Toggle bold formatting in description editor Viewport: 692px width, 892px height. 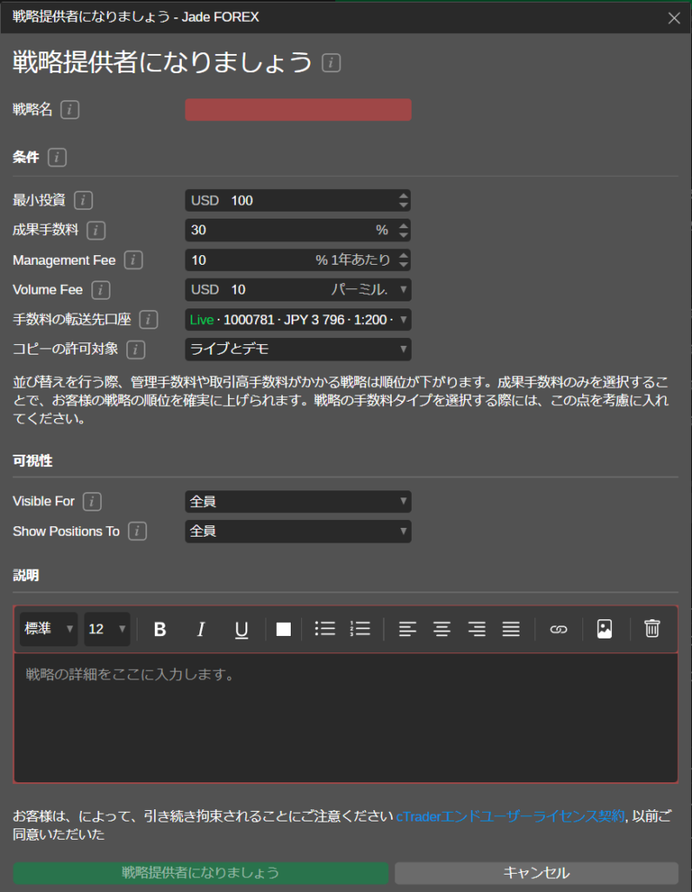coord(160,629)
